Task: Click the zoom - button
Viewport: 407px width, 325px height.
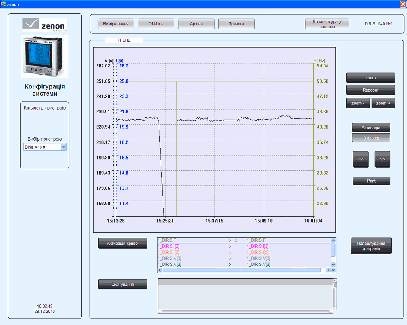Action: [x=358, y=103]
